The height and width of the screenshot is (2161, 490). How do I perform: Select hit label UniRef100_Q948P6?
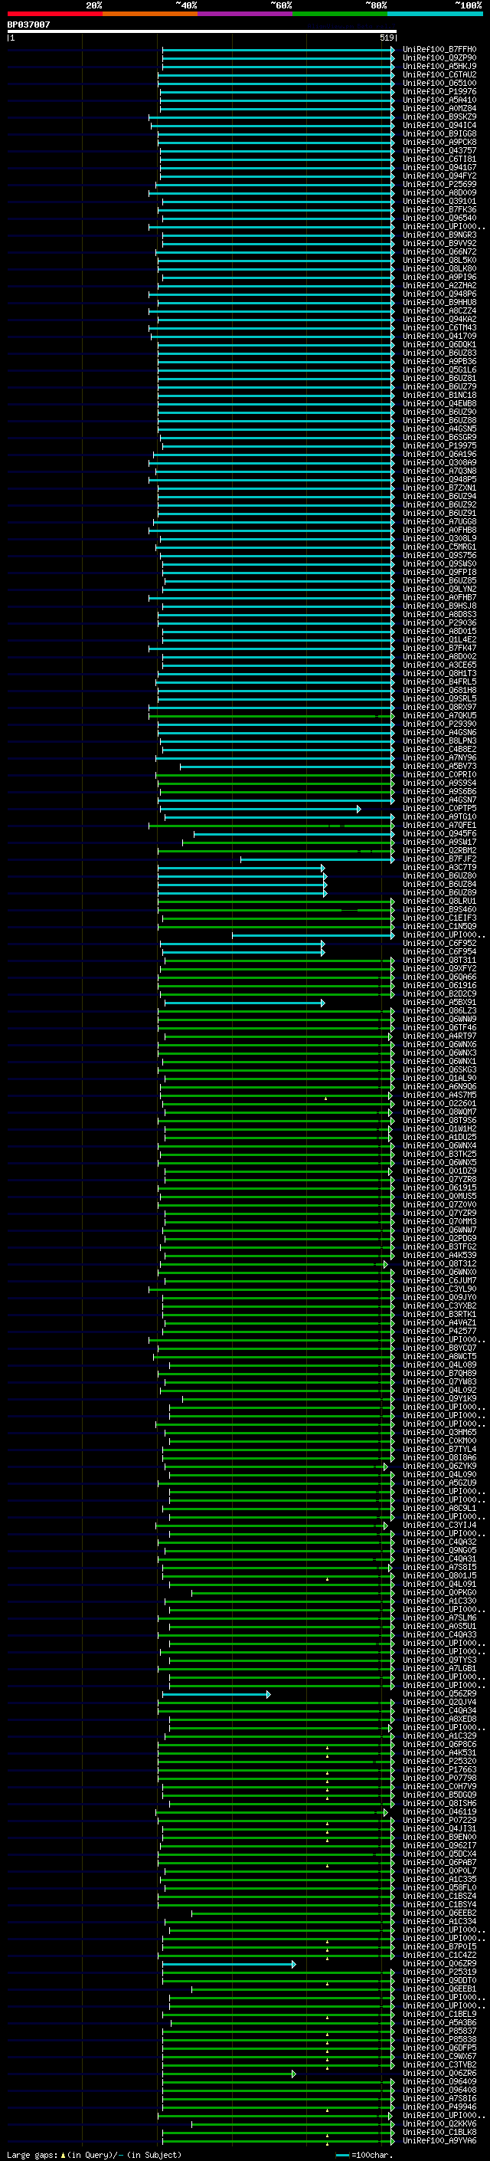[x=439, y=294]
